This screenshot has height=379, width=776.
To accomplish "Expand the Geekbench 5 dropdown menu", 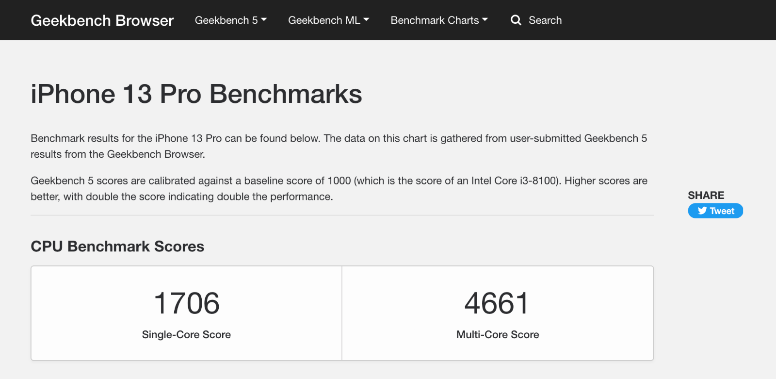I will point(231,20).
